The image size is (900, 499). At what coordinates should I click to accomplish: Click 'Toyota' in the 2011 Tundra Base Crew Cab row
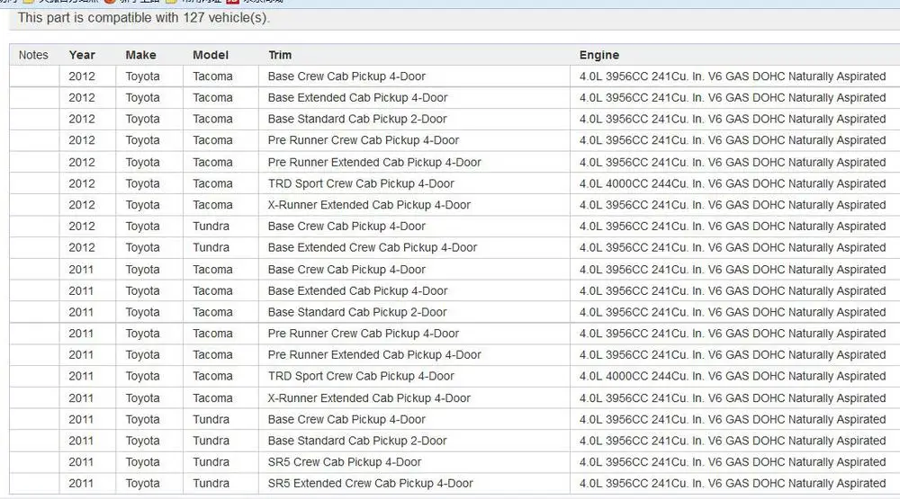142,419
